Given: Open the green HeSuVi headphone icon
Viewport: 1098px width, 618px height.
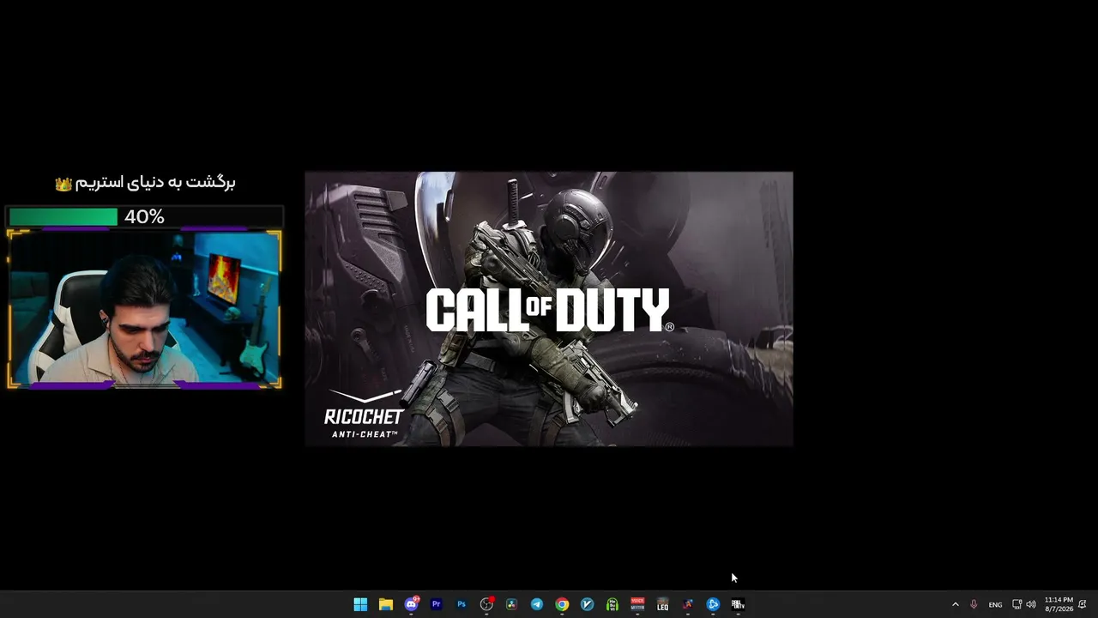Looking at the screenshot, I should click(612, 604).
